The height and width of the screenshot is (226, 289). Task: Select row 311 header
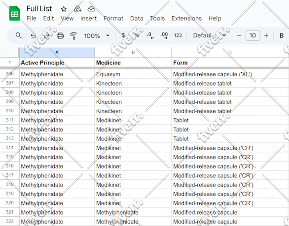click(x=9, y=120)
